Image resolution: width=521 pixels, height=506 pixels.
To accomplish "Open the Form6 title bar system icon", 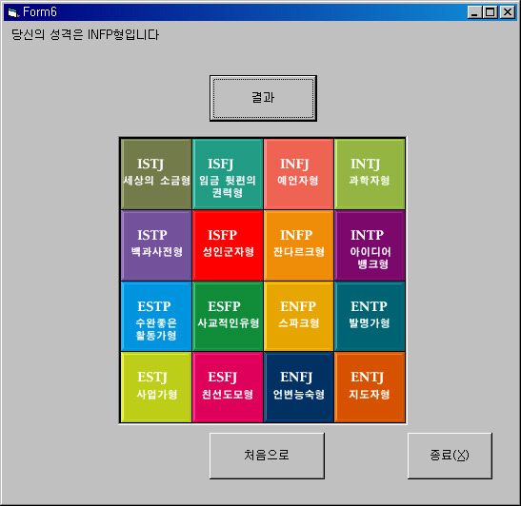I will (13, 12).
